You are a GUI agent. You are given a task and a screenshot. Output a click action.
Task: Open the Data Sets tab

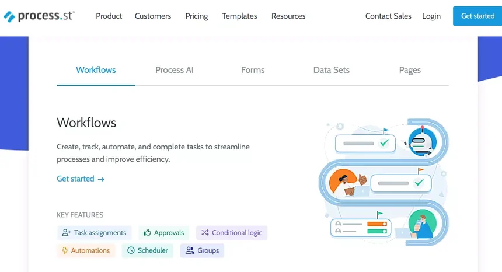(331, 70)
